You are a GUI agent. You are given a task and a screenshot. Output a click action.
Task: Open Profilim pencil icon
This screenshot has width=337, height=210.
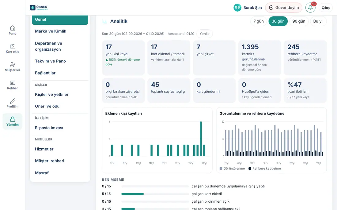pyautogui.click(x=13, y=101)
